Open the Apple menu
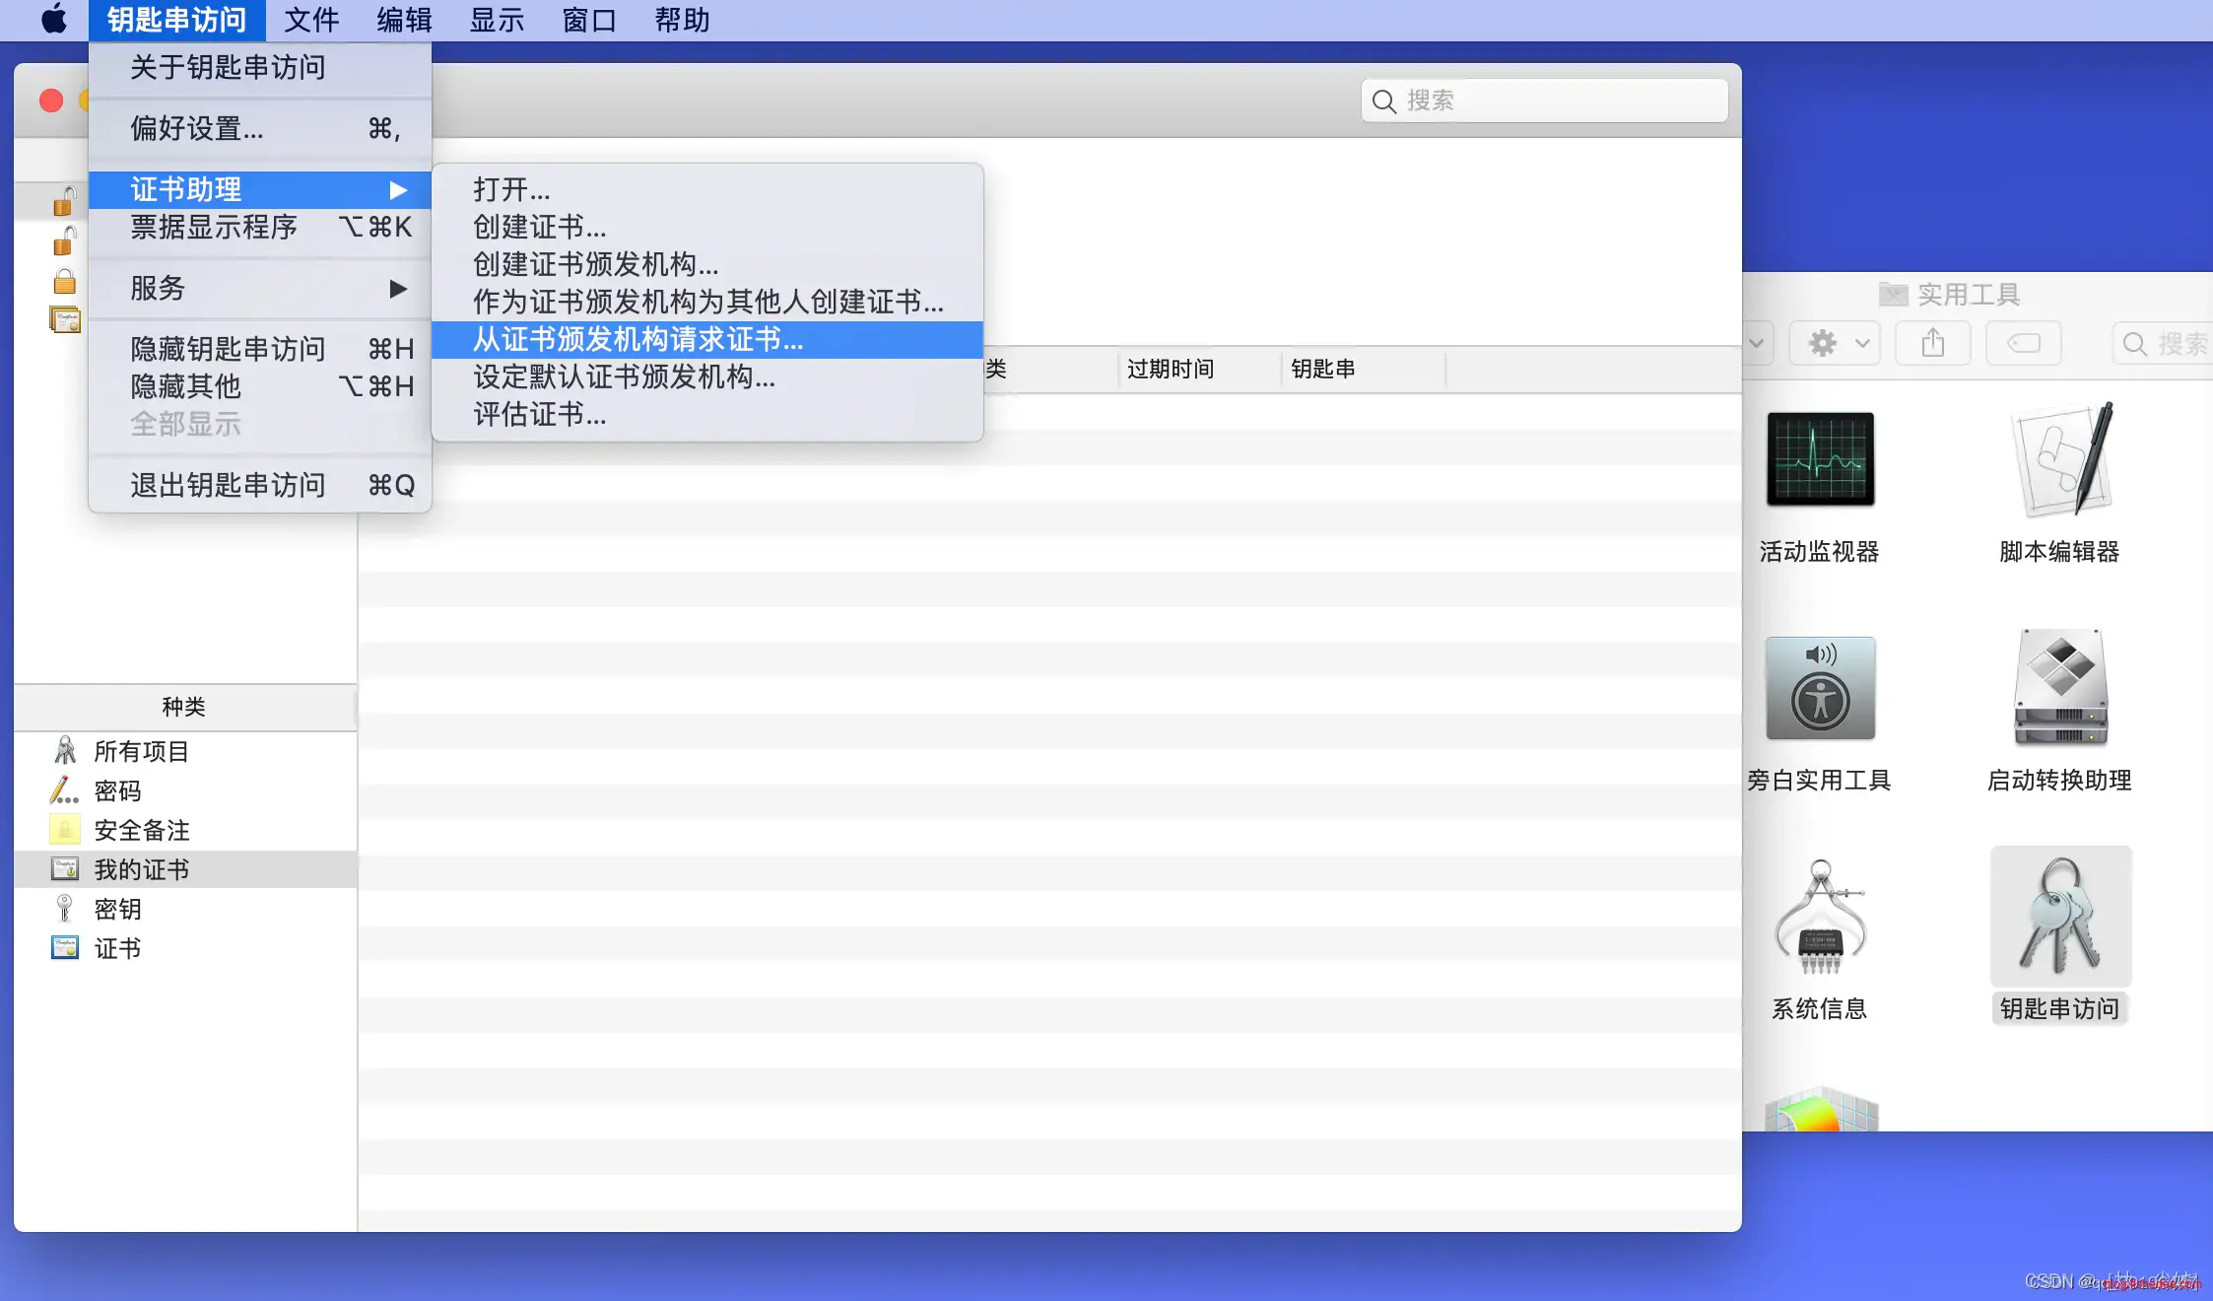The image size is (2213, 1301). tap(54, 20)
